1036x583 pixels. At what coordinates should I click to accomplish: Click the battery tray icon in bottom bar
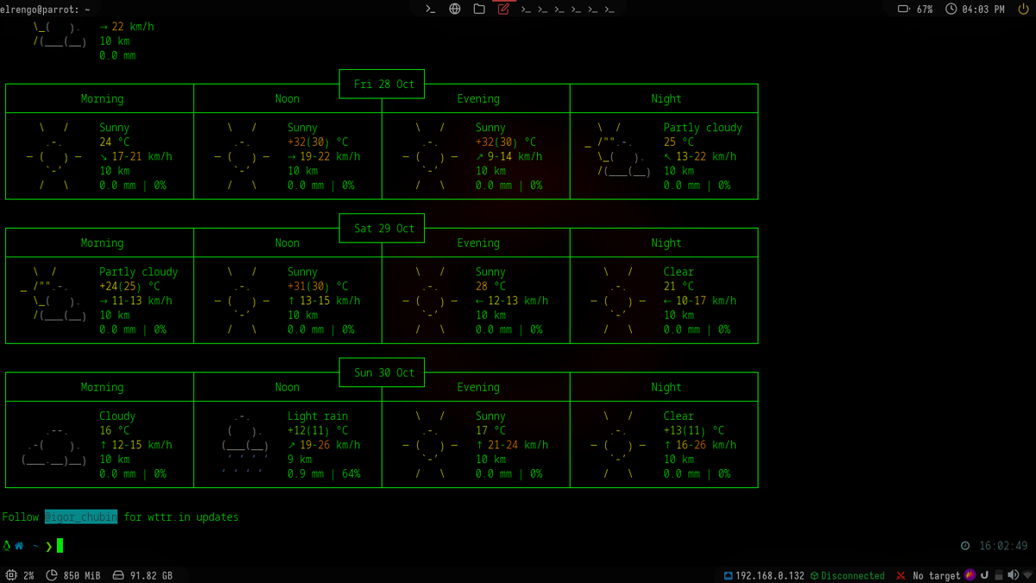tap(999, 574)
